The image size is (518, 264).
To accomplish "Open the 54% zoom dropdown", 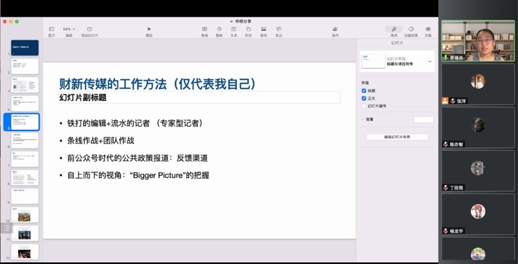I will pos(69,29).
